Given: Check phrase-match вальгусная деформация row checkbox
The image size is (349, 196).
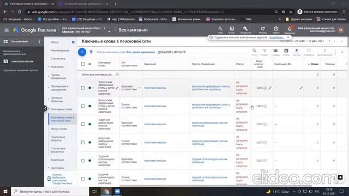Looking at the screenshot, I should coord(83,88).
